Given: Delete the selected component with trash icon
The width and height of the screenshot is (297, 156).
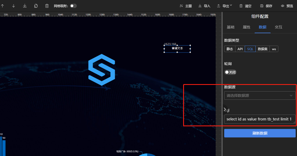Looking at the screenshot, I should click(x=47, y=6).
